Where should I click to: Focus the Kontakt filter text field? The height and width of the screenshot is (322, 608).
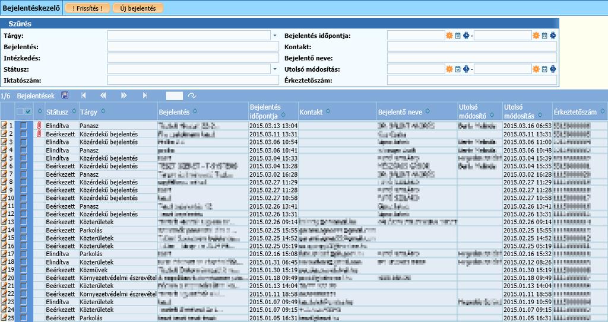472,47
